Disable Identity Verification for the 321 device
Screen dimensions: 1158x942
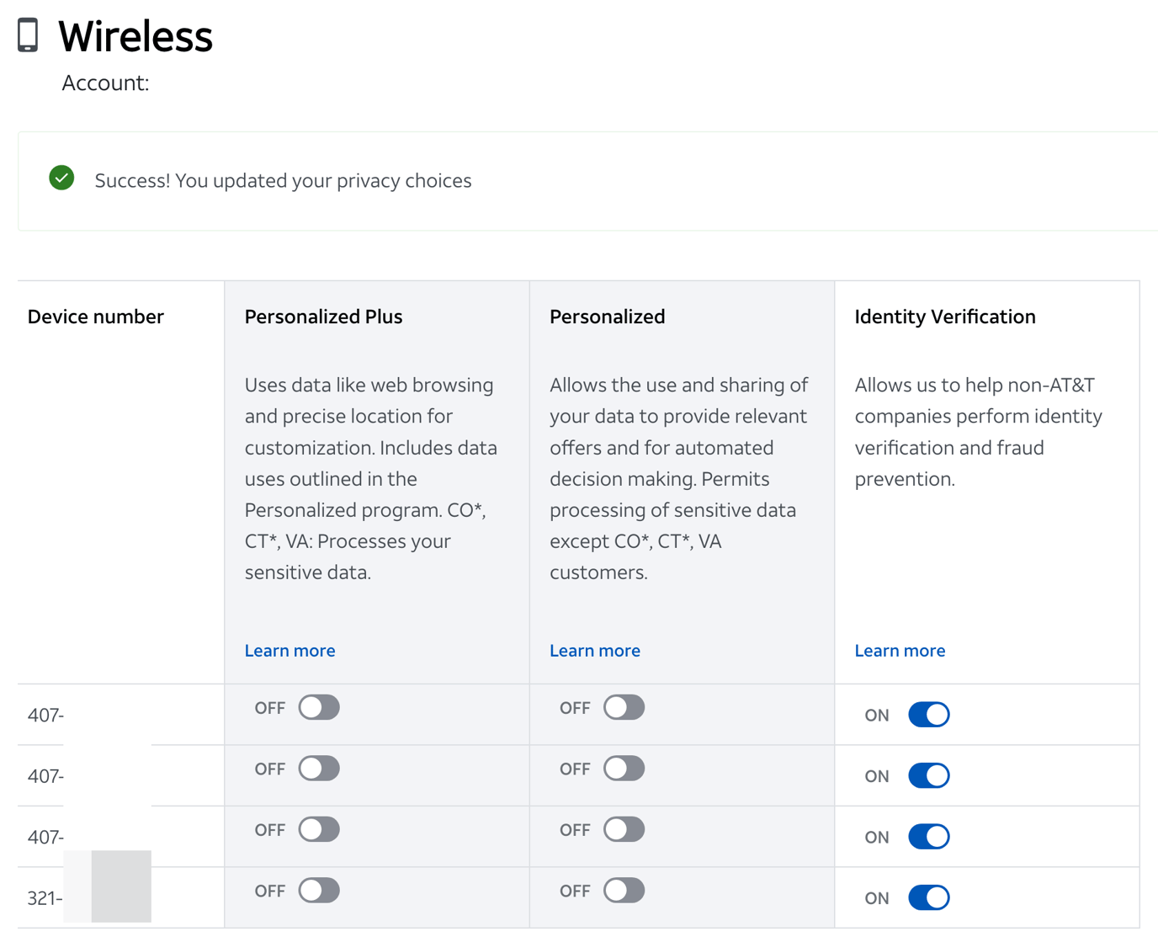(928, 897)
